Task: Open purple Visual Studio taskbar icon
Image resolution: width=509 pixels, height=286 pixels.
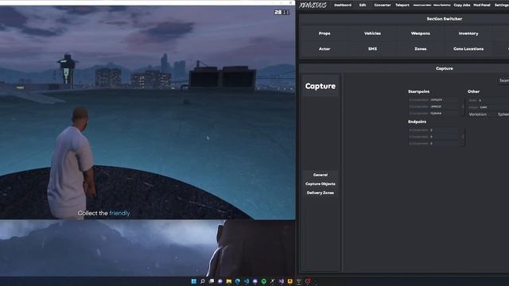Action: [x=281, y=281]
